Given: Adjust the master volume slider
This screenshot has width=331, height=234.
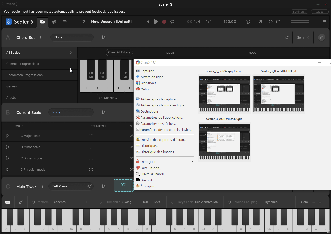Looking at the screenshot, I should (300, 22).
